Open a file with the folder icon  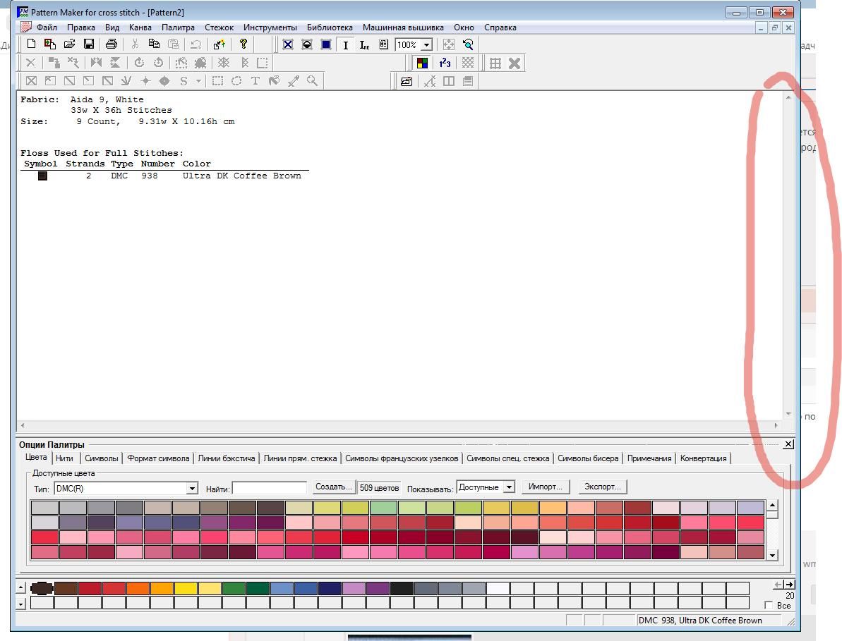coord(69,44)
